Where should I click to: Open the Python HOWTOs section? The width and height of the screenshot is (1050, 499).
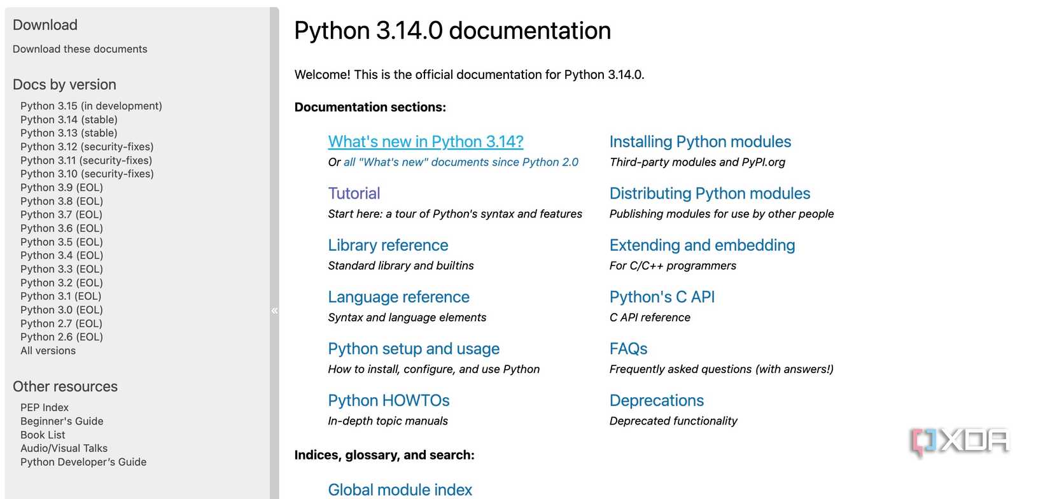point(389,400)
